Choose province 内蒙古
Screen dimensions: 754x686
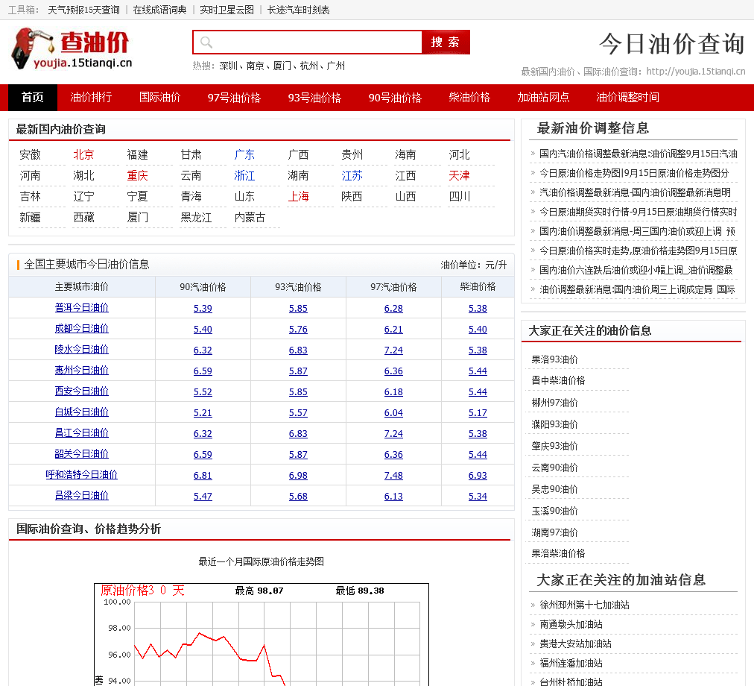(250, 218)
